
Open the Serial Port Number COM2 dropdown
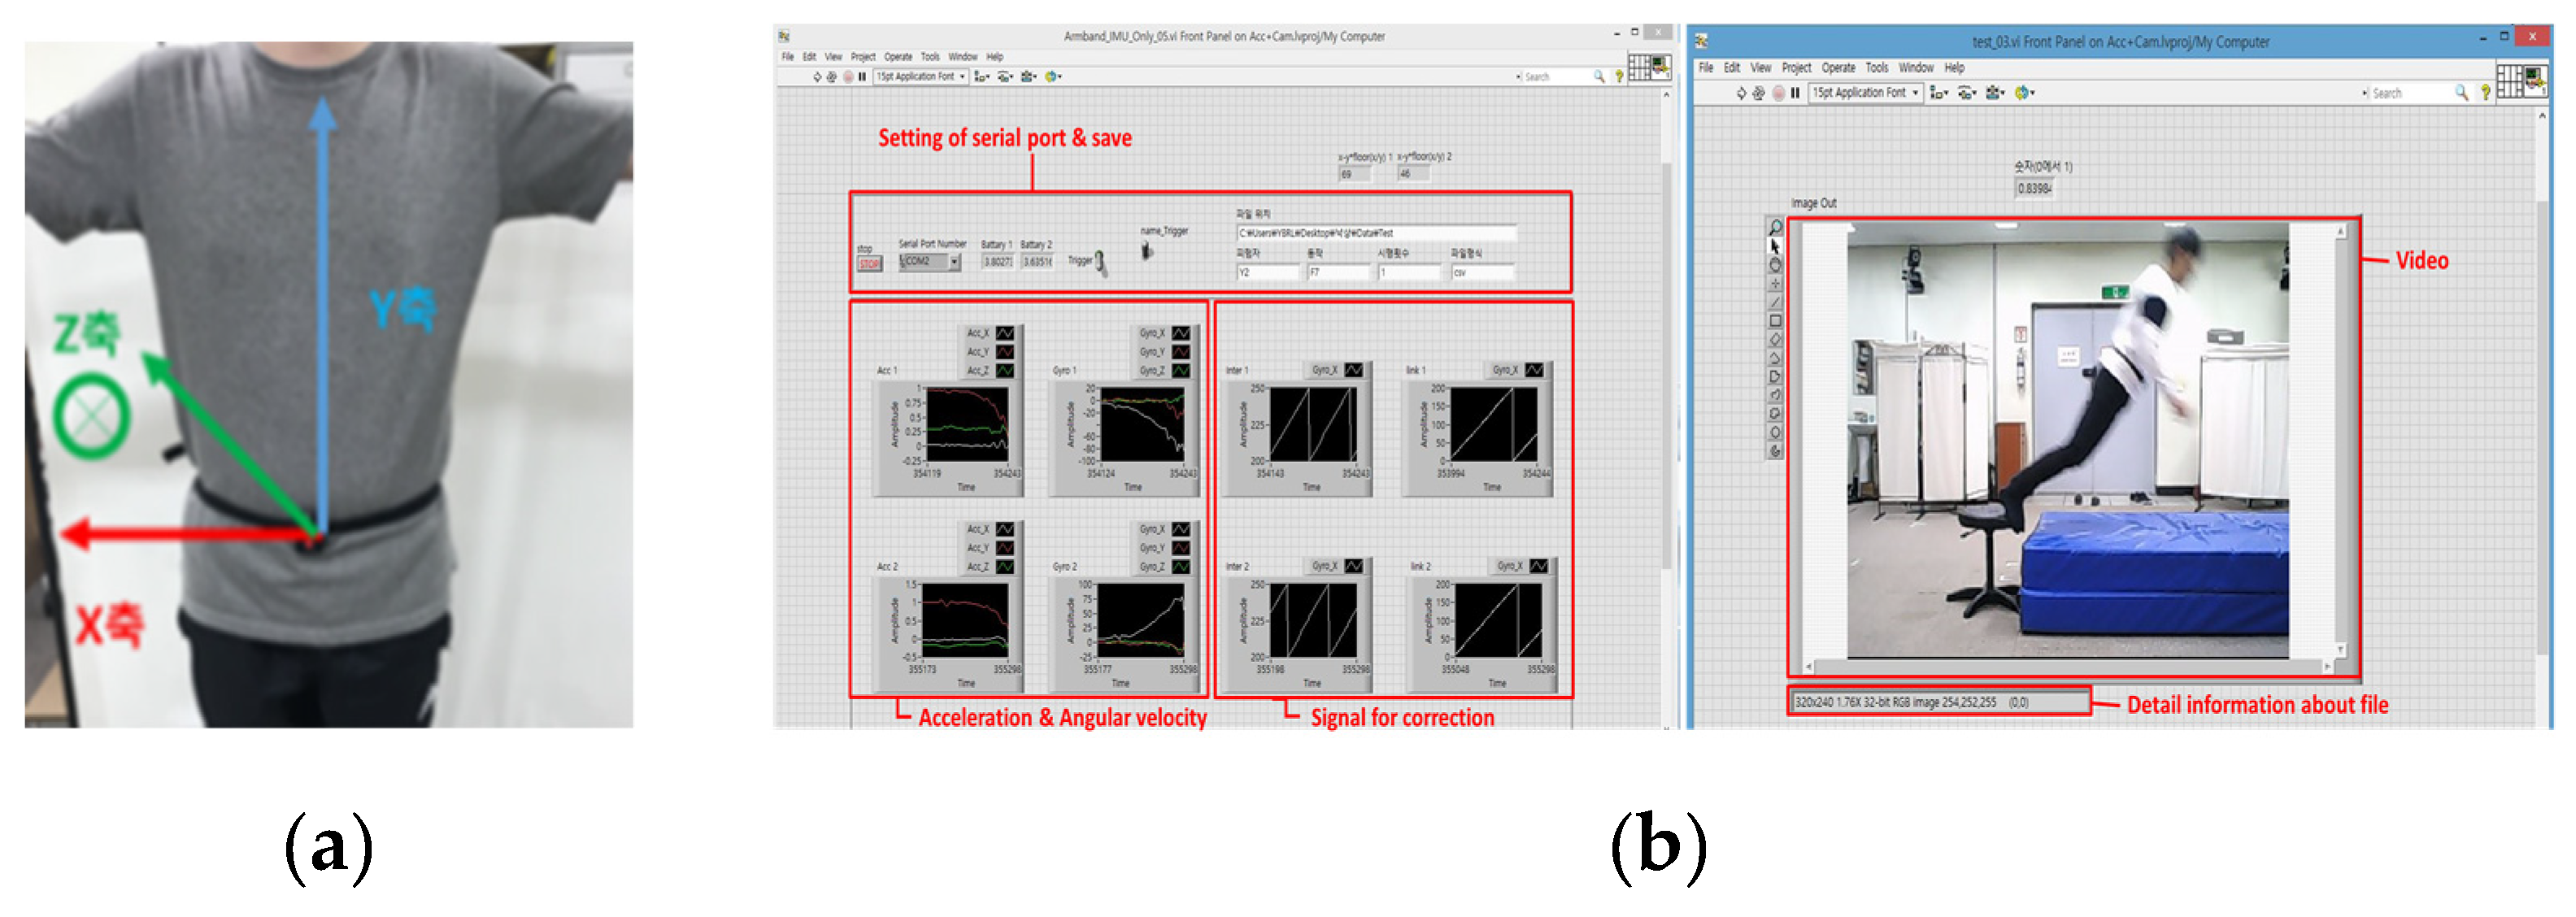[x=955, y=263]
